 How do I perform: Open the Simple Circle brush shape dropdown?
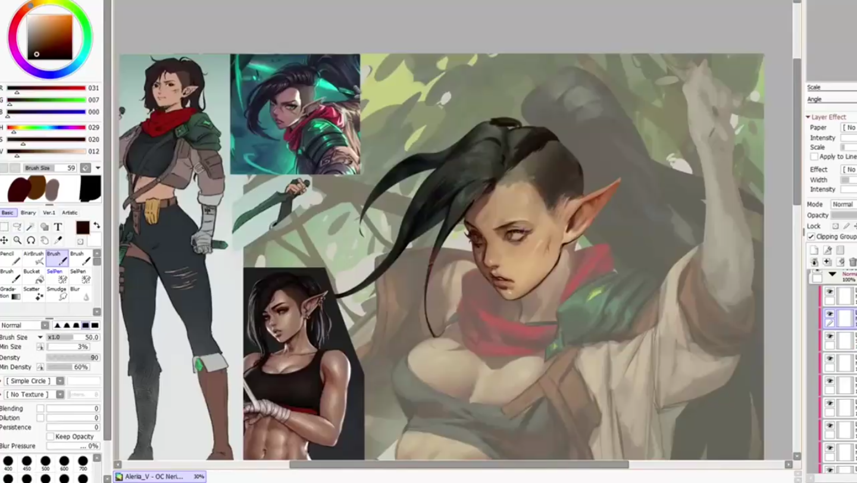pyautogui.click(x=36, y=381)
